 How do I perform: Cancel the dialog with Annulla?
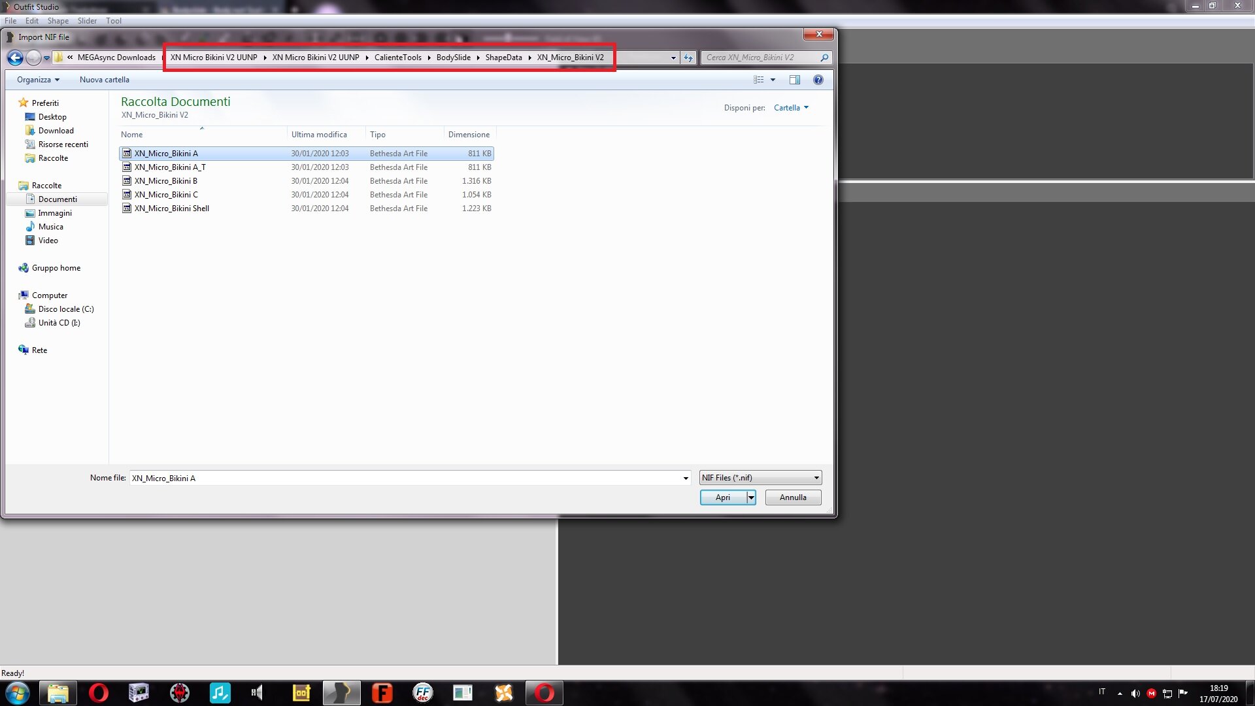click(793, 497)
